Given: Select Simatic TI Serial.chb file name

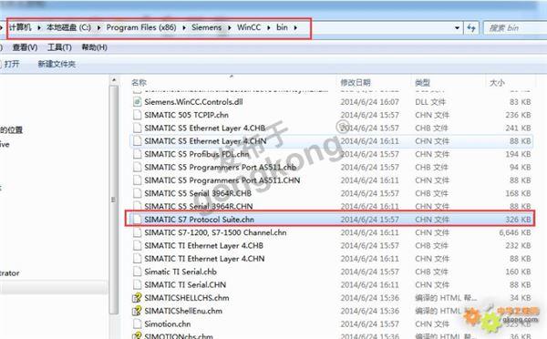Looking at the screenshot, I should point(181,272).
